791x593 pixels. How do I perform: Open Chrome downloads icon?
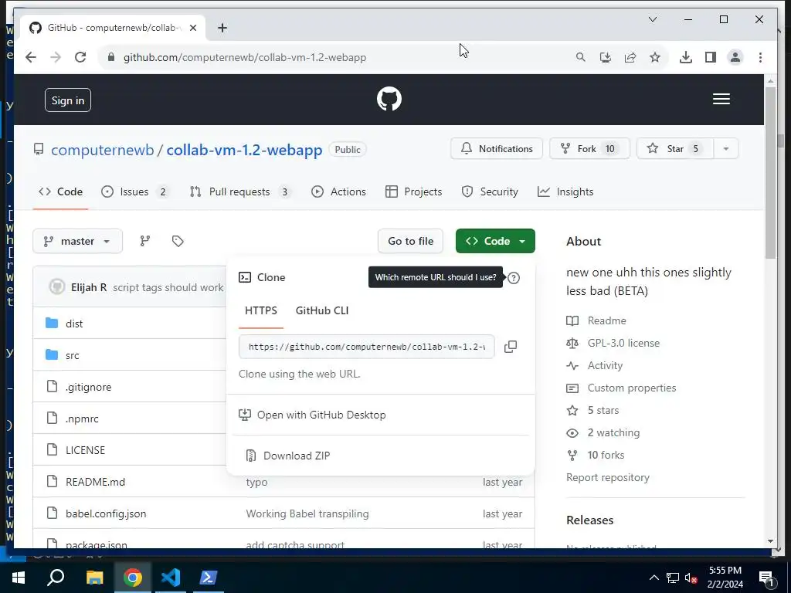tap(686, 57)
